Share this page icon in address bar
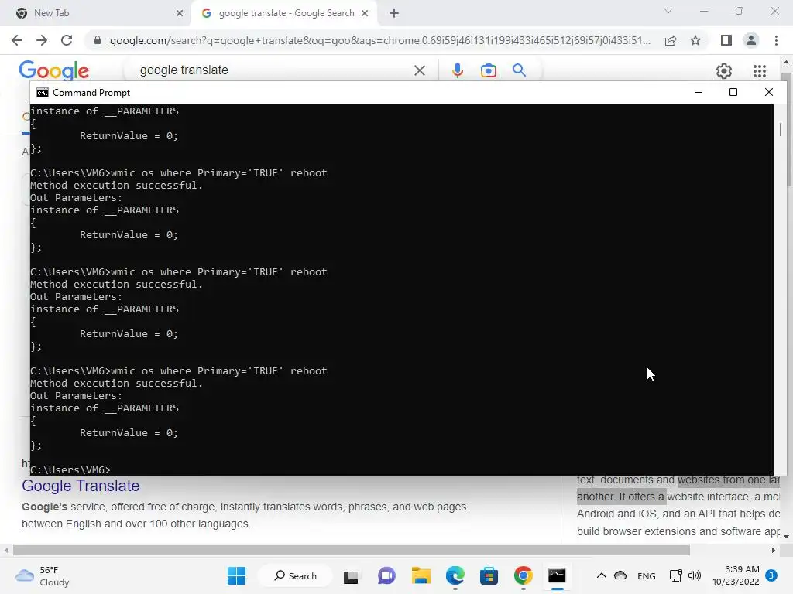Image resolution: width=793 pixels, height=594 pixels. (x=671, y=40)
